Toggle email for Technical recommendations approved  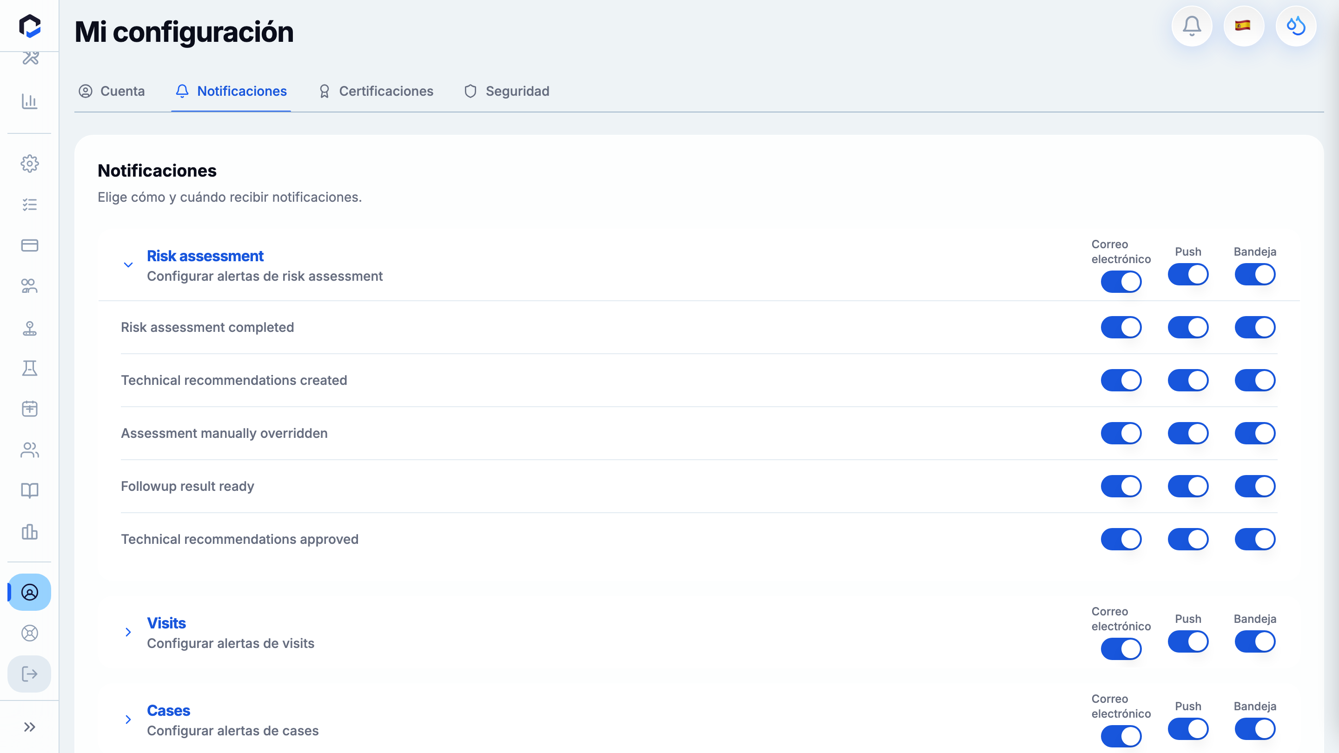tap(1121, 539)
